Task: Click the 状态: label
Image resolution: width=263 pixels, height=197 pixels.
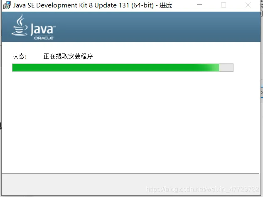Action: [19, 56]
